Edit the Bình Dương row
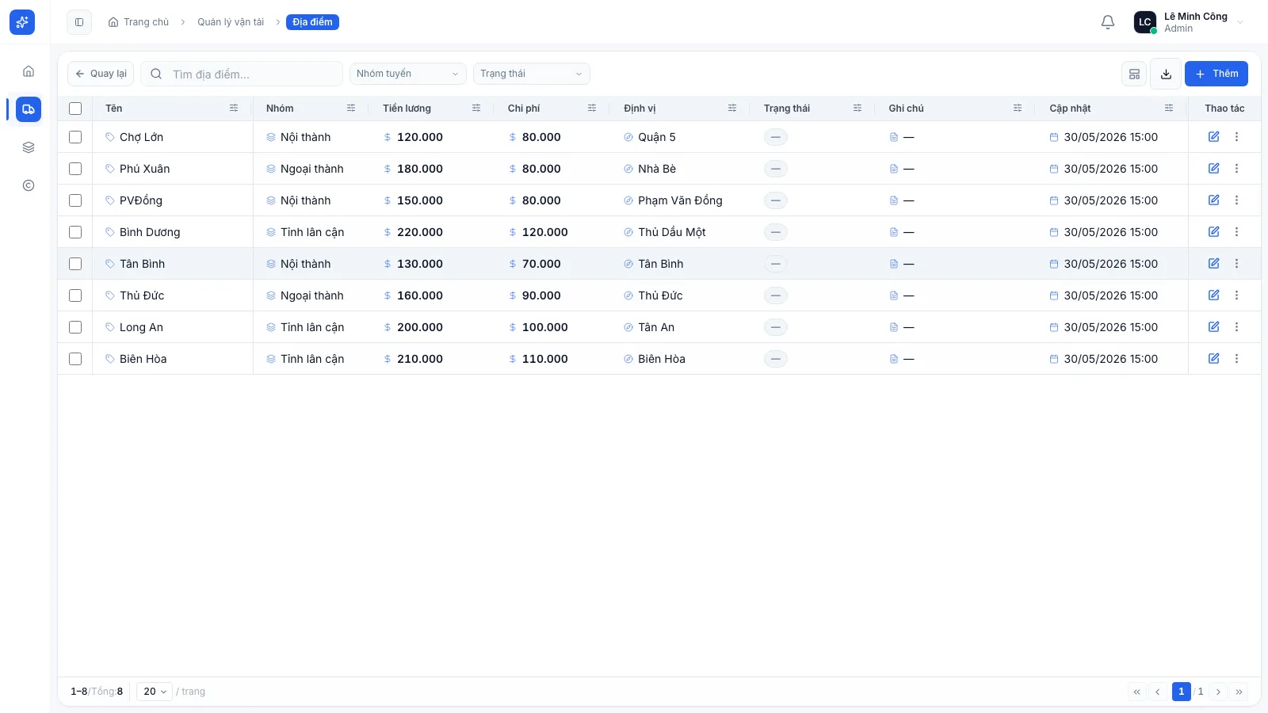This screenshot has height=713, width=1268. point(1213,232)
